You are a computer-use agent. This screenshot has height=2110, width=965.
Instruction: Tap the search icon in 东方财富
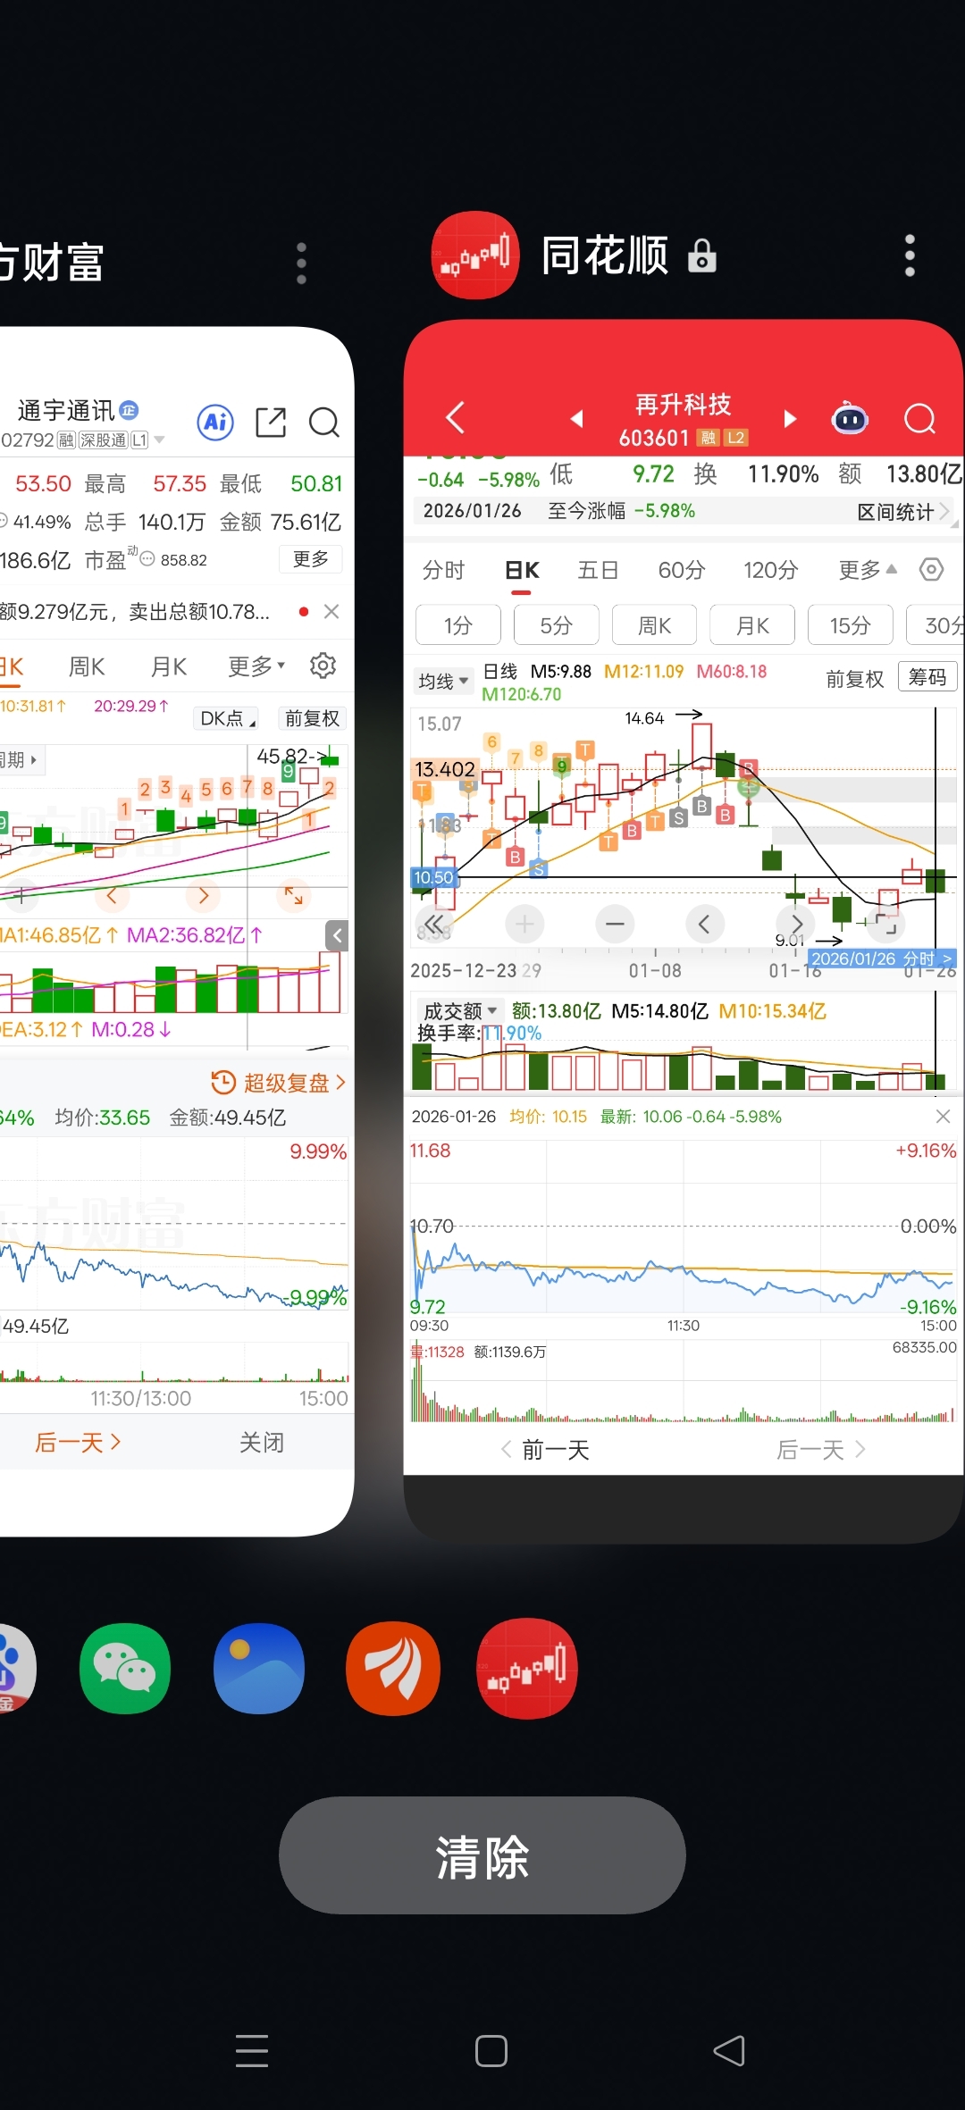click(x=323, y=422)
